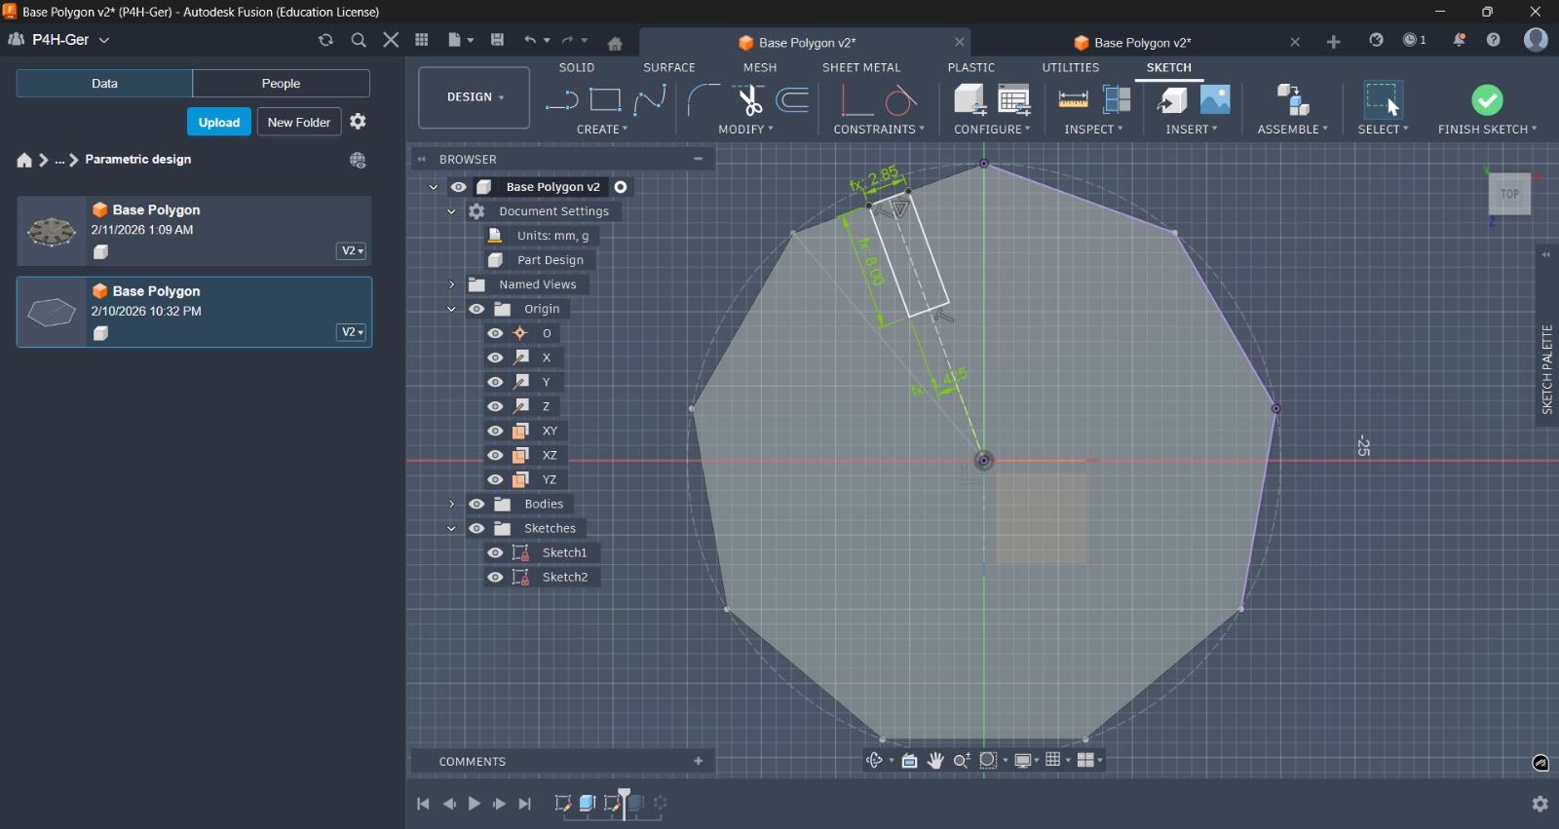Select the Fillet tool icon
The height and width of the screenshot is (829, 1559).
(703, 99)
